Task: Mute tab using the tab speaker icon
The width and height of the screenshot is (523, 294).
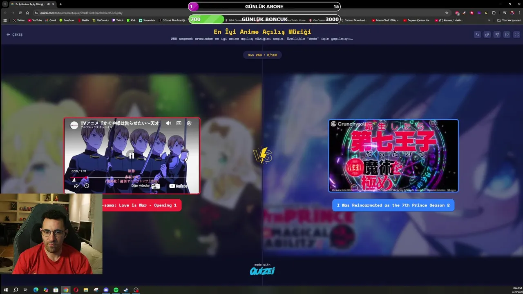Action: [x=48, y=4]
